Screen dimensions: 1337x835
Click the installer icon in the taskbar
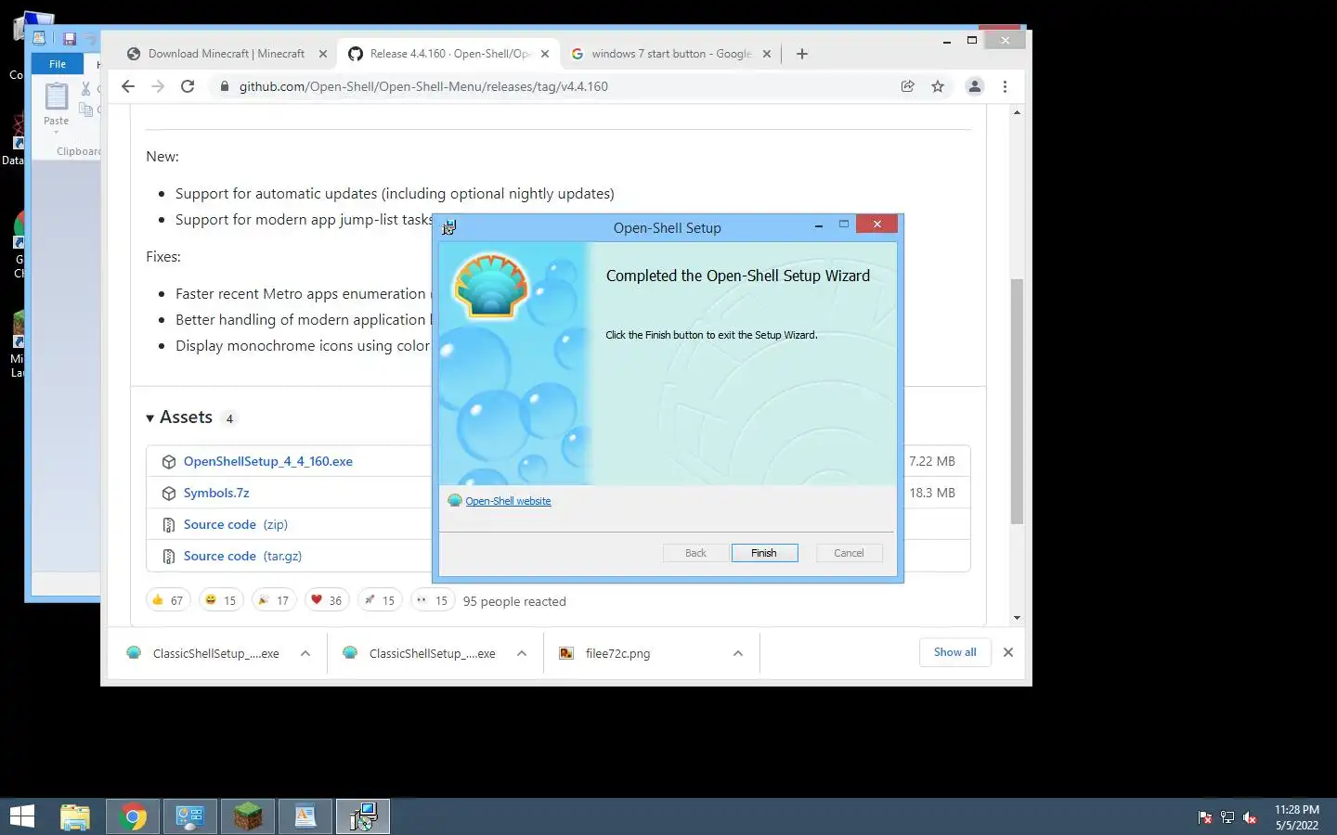363,816
